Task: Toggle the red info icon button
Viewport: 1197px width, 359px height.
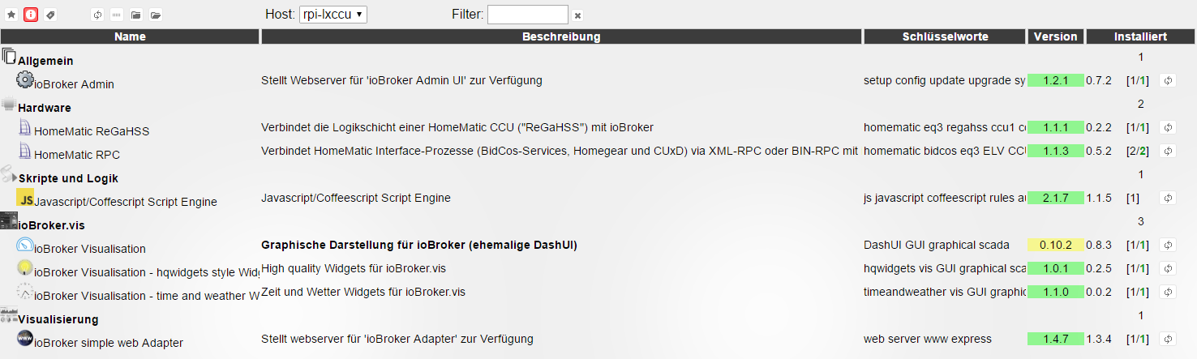Action: pos(31,15)
